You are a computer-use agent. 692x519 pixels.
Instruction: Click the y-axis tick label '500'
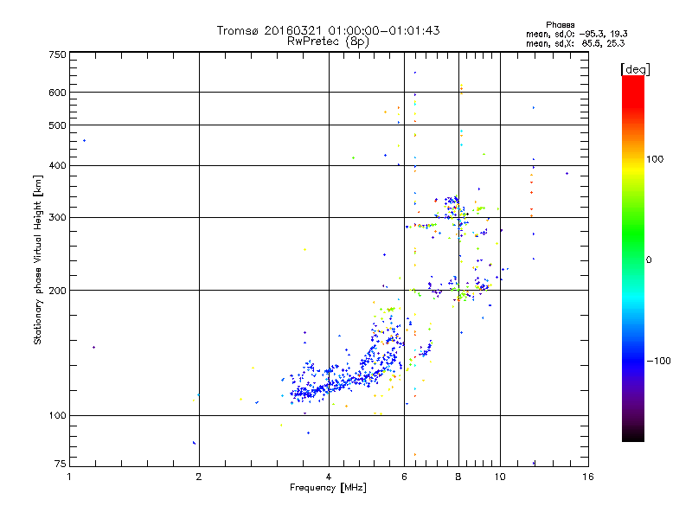(x=57, y=125)
